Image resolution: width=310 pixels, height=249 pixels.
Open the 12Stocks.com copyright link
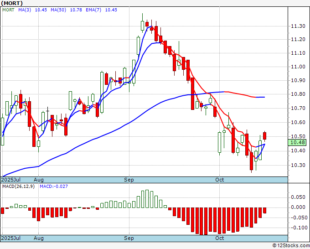tap(291, 245)
